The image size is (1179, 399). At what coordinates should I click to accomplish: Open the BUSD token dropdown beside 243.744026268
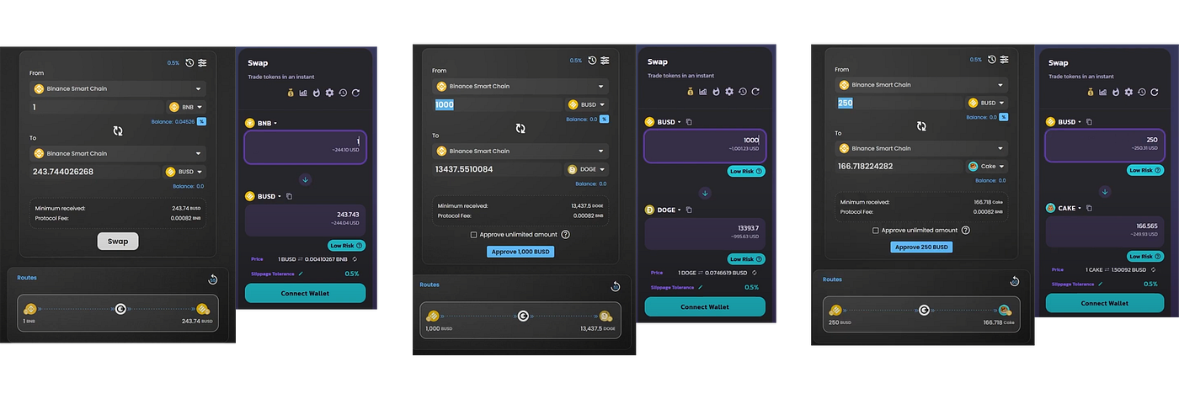click(185, 172)
